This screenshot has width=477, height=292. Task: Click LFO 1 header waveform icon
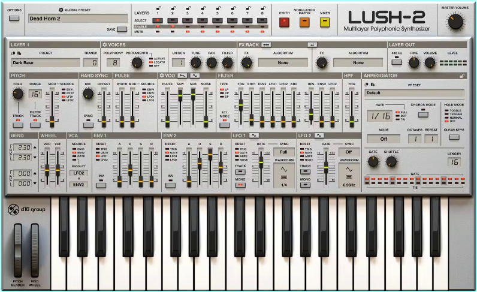253,136
